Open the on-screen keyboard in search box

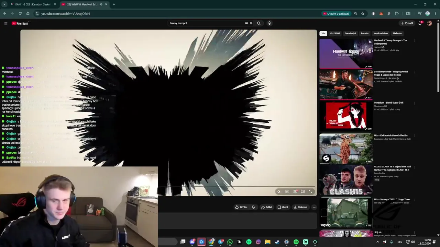tap(246, 23)
